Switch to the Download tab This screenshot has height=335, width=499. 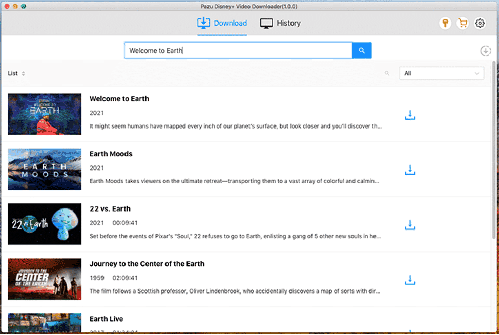pos(222,23)
